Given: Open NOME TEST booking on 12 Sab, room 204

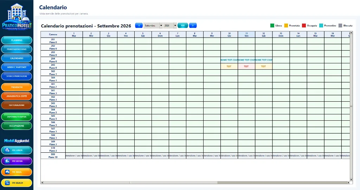Looking at the screenshot, I should click(264, 60).
